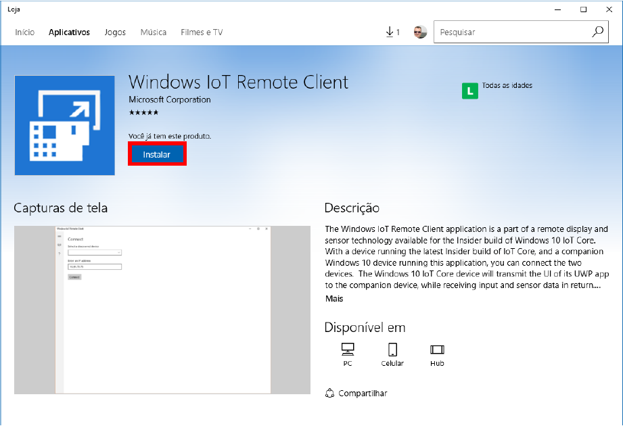
Task: Open the Filmes e TV tab
Action: click(202, 32)
